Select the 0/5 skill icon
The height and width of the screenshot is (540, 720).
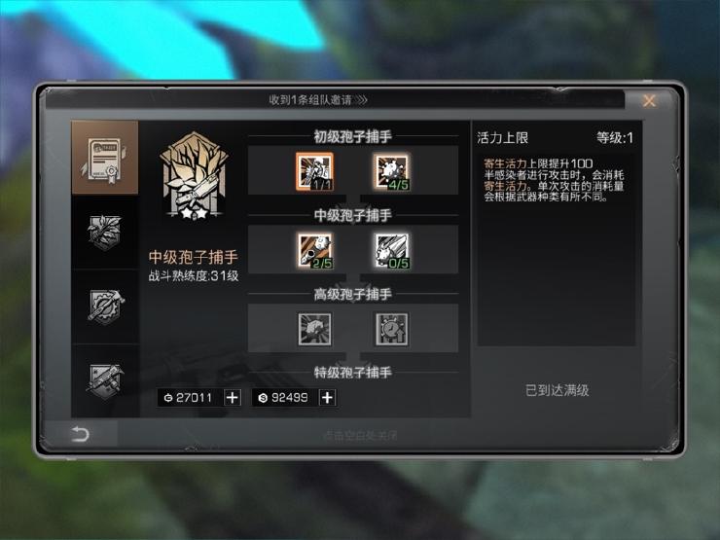coord(392,250)
